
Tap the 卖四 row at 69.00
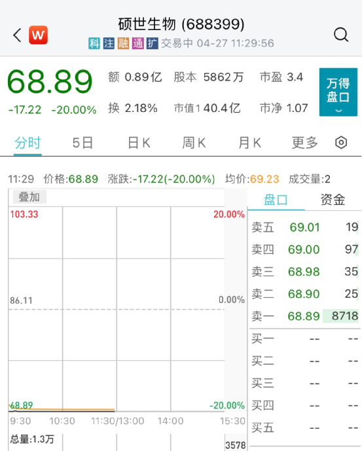[305, 249]
